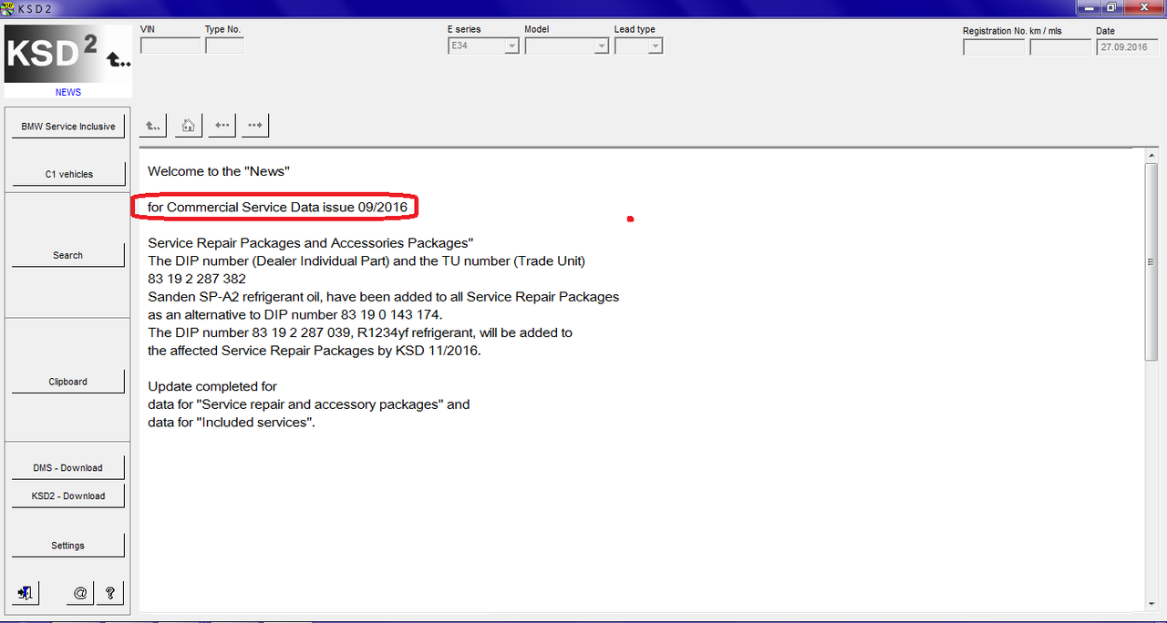Open the NEWS link under logo
1167x623 pixels.
(68, 92)
